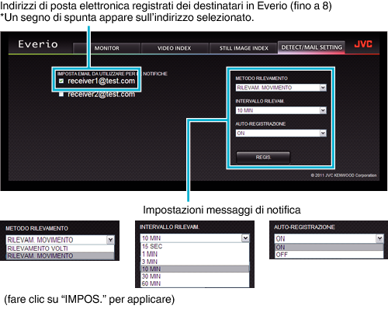
Task: Choose RILEVAMENTO VOLTI from the expanded list
Action: tap(60, 248)
